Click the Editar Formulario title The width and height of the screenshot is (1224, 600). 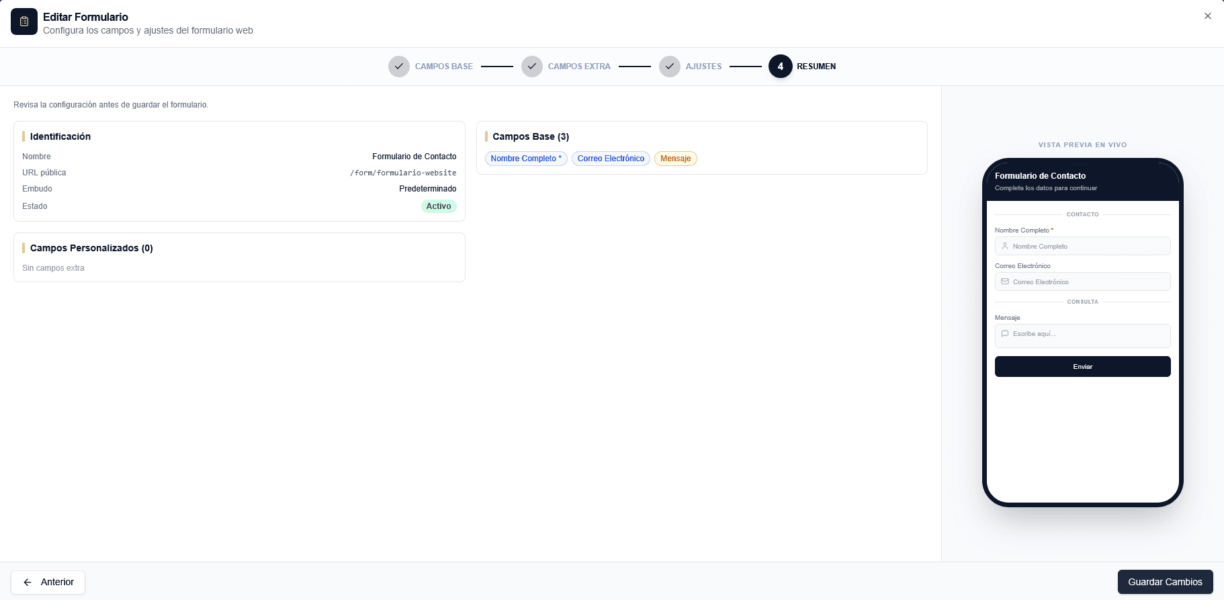[85, 17]
